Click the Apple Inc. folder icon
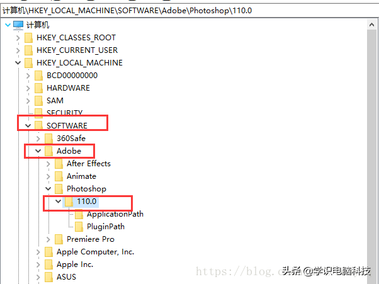Screen dimensions: 379x284 (49, 264)
